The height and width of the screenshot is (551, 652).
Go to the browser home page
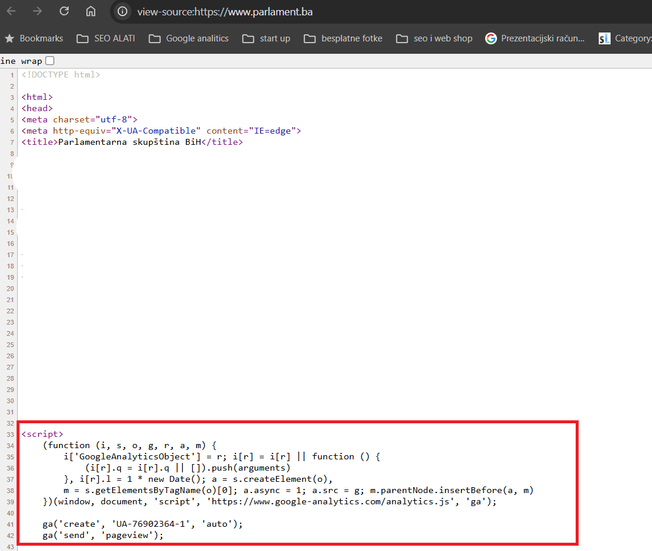pyautogui.click(x=91, y=11)
